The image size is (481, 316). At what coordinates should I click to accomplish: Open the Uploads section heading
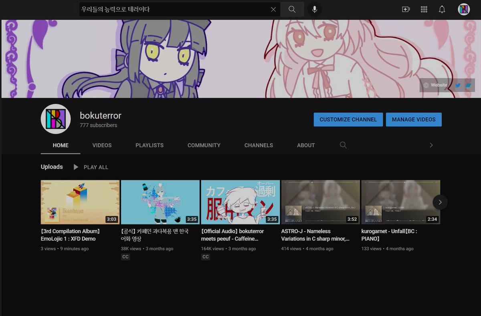52,167
